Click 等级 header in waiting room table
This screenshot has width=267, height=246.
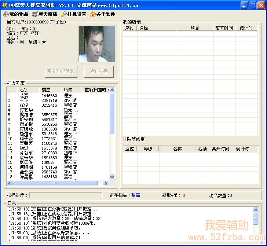[148, 149]
